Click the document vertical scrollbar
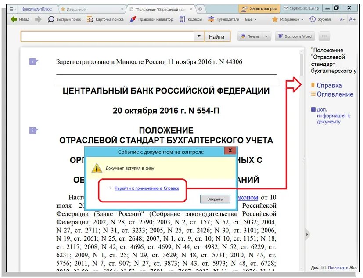Screen dimensions: 363x278 click(301, 65)
